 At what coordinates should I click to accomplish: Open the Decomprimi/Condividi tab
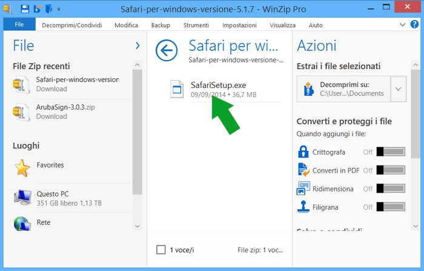pyautogui.click(x=72, y=25)
